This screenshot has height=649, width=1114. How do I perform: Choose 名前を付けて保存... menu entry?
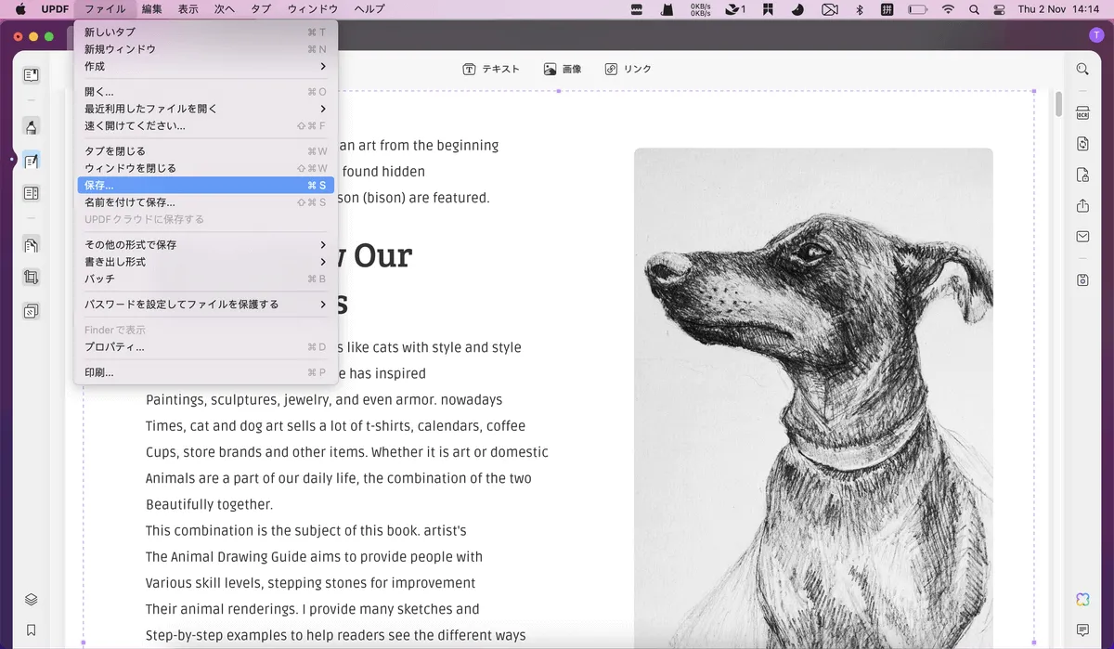point(206,202)
